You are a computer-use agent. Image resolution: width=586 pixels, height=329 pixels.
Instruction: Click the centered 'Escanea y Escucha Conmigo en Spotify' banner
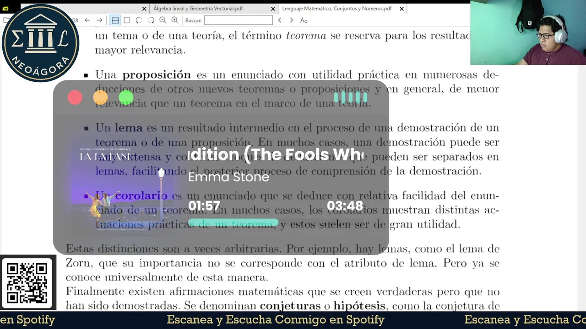(276, 320)
